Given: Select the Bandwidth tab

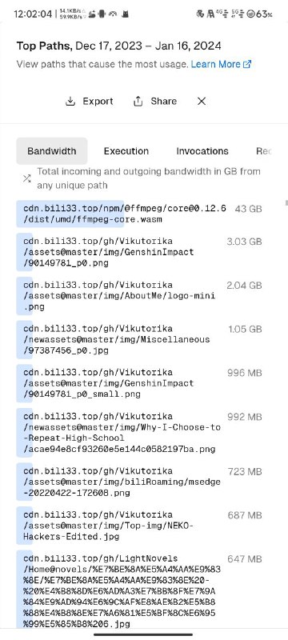Looking at the screenshot, I should coord(52,151).
